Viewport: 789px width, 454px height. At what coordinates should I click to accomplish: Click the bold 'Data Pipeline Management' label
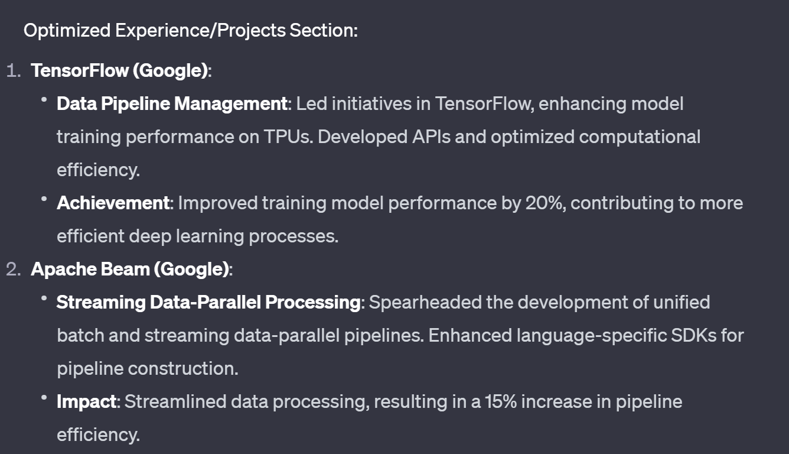point(172,103)
